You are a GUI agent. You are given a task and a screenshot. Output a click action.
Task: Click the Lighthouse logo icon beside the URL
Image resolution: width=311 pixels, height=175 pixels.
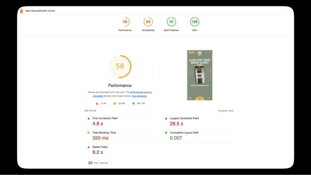(x=21, y=11)
